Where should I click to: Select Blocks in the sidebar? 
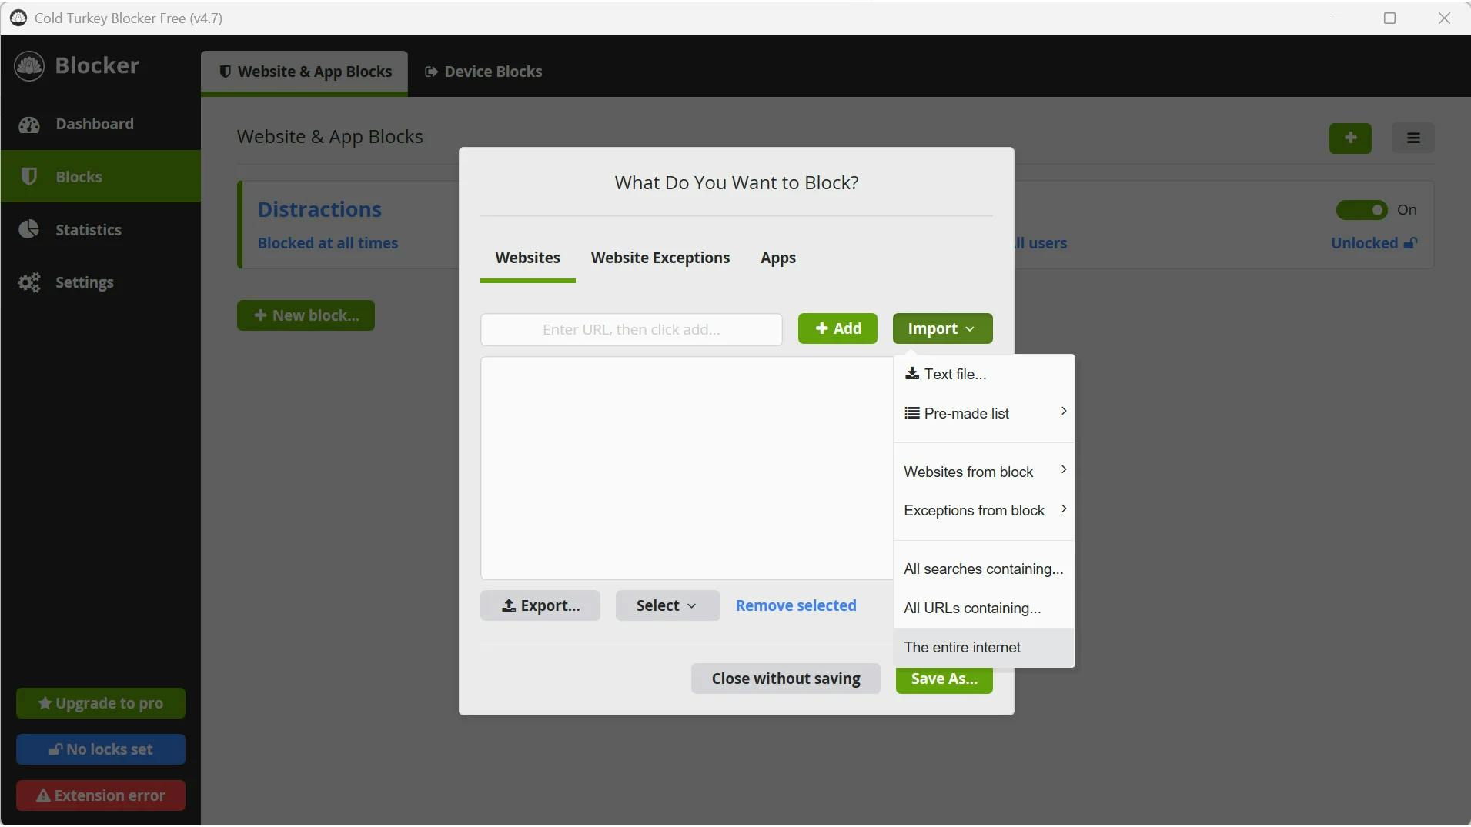coord(100,176)
